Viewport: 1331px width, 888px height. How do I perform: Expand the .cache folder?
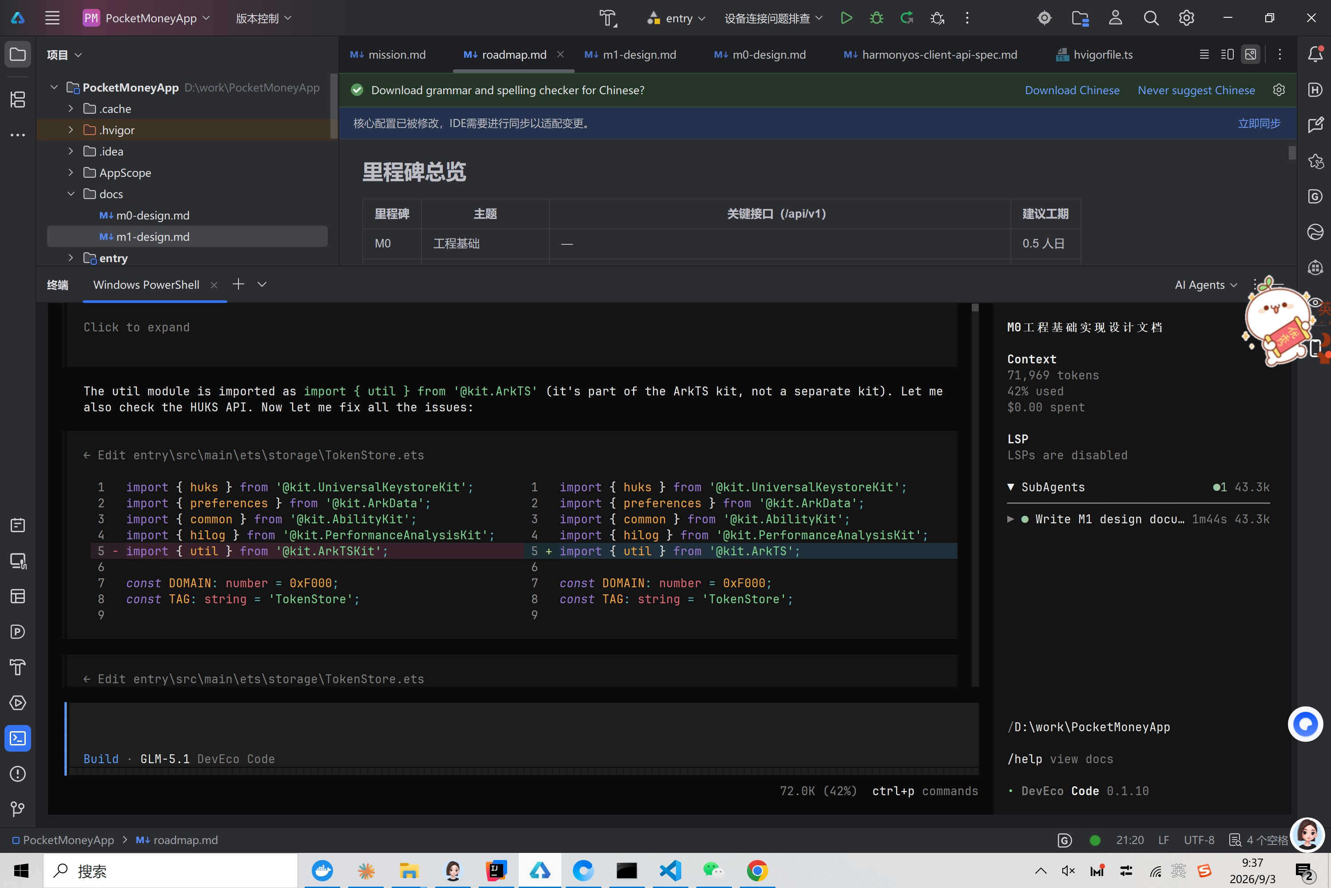click(71, 108)
